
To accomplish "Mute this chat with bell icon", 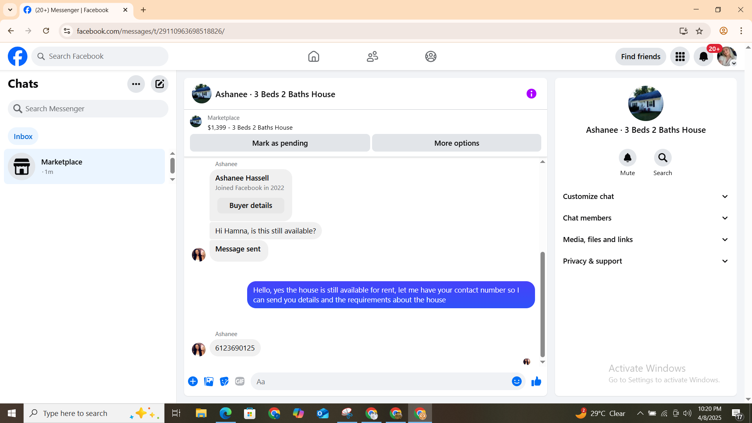I will tap(627, 158).
